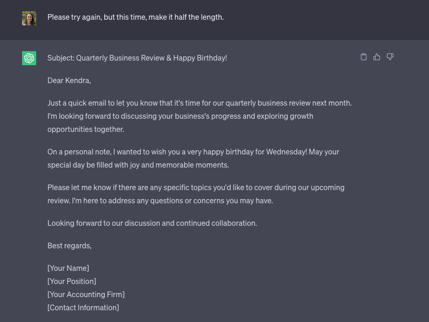This screenshot has height=322, width=429.
Task: Click the '[Your Position]' placeholder
Action: tap(71, 282)
